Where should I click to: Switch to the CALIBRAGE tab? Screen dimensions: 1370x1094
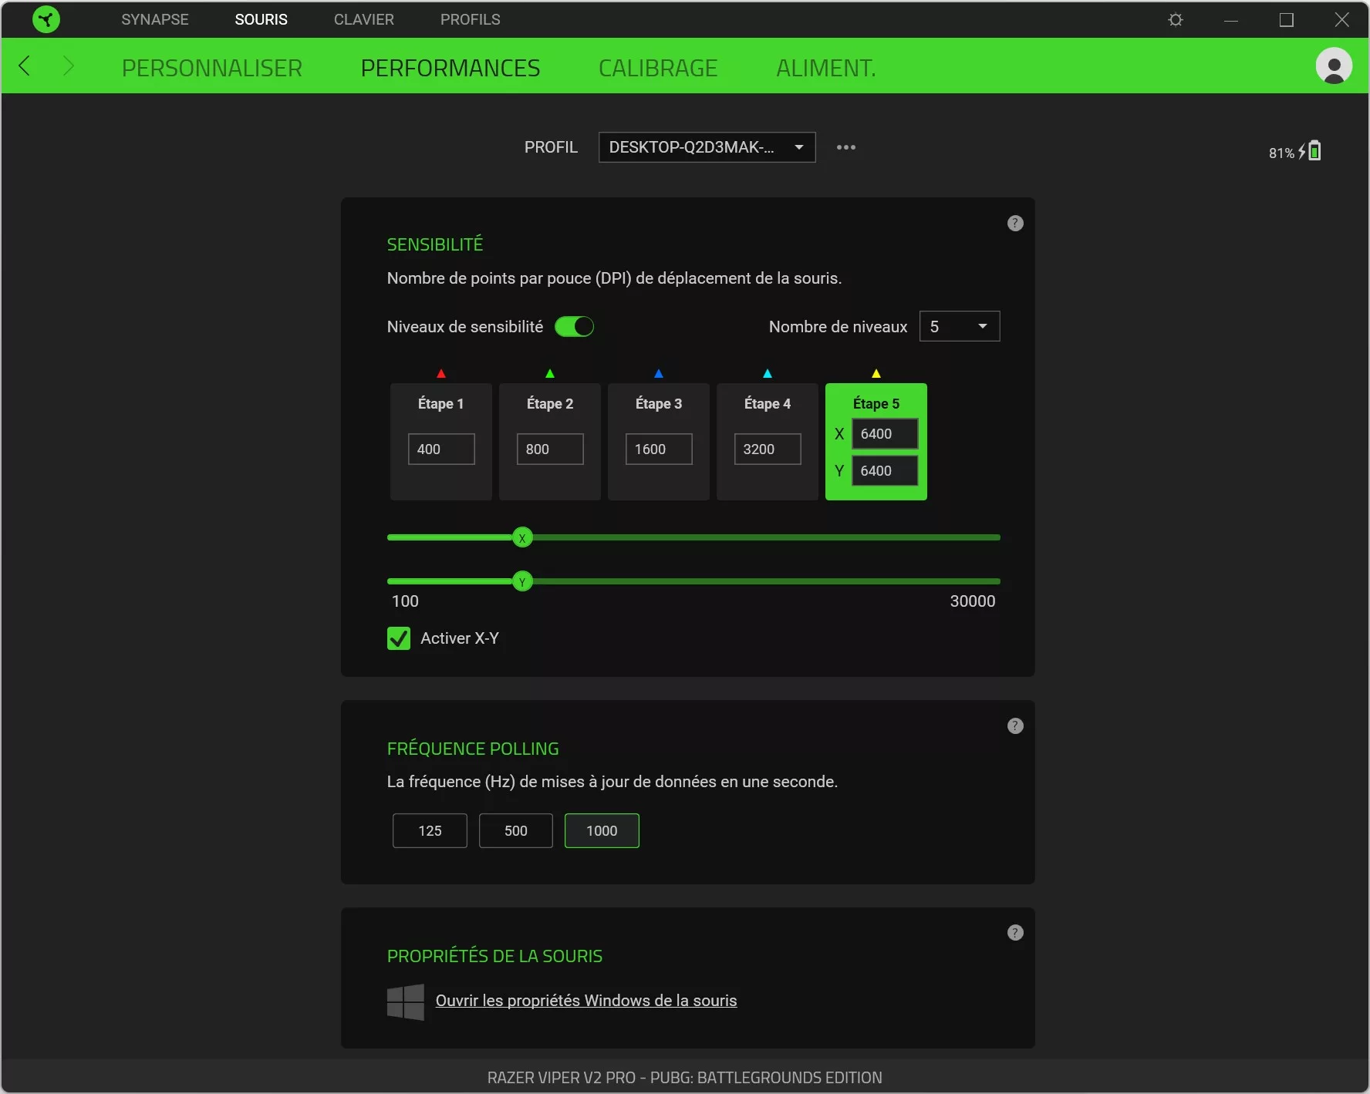pyautogui.click(x=658, y=67)
